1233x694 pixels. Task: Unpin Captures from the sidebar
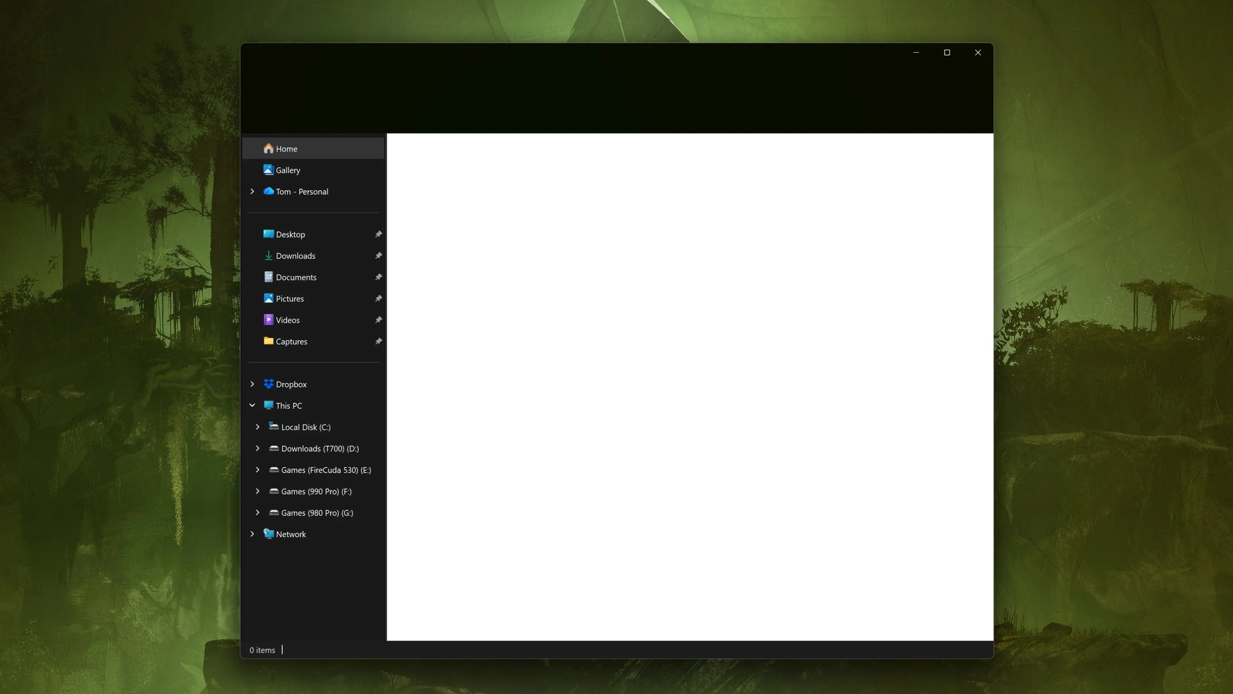pos(378,341)
